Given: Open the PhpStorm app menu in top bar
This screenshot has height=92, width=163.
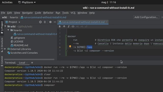Looking at the screenshot, I should (27, 2).
